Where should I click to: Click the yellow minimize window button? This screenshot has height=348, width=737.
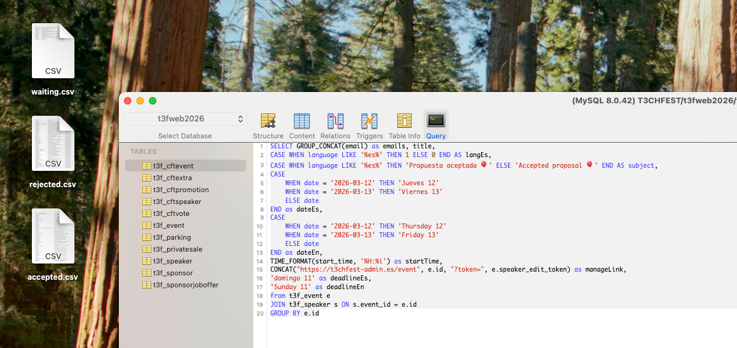tap(140, 101)
